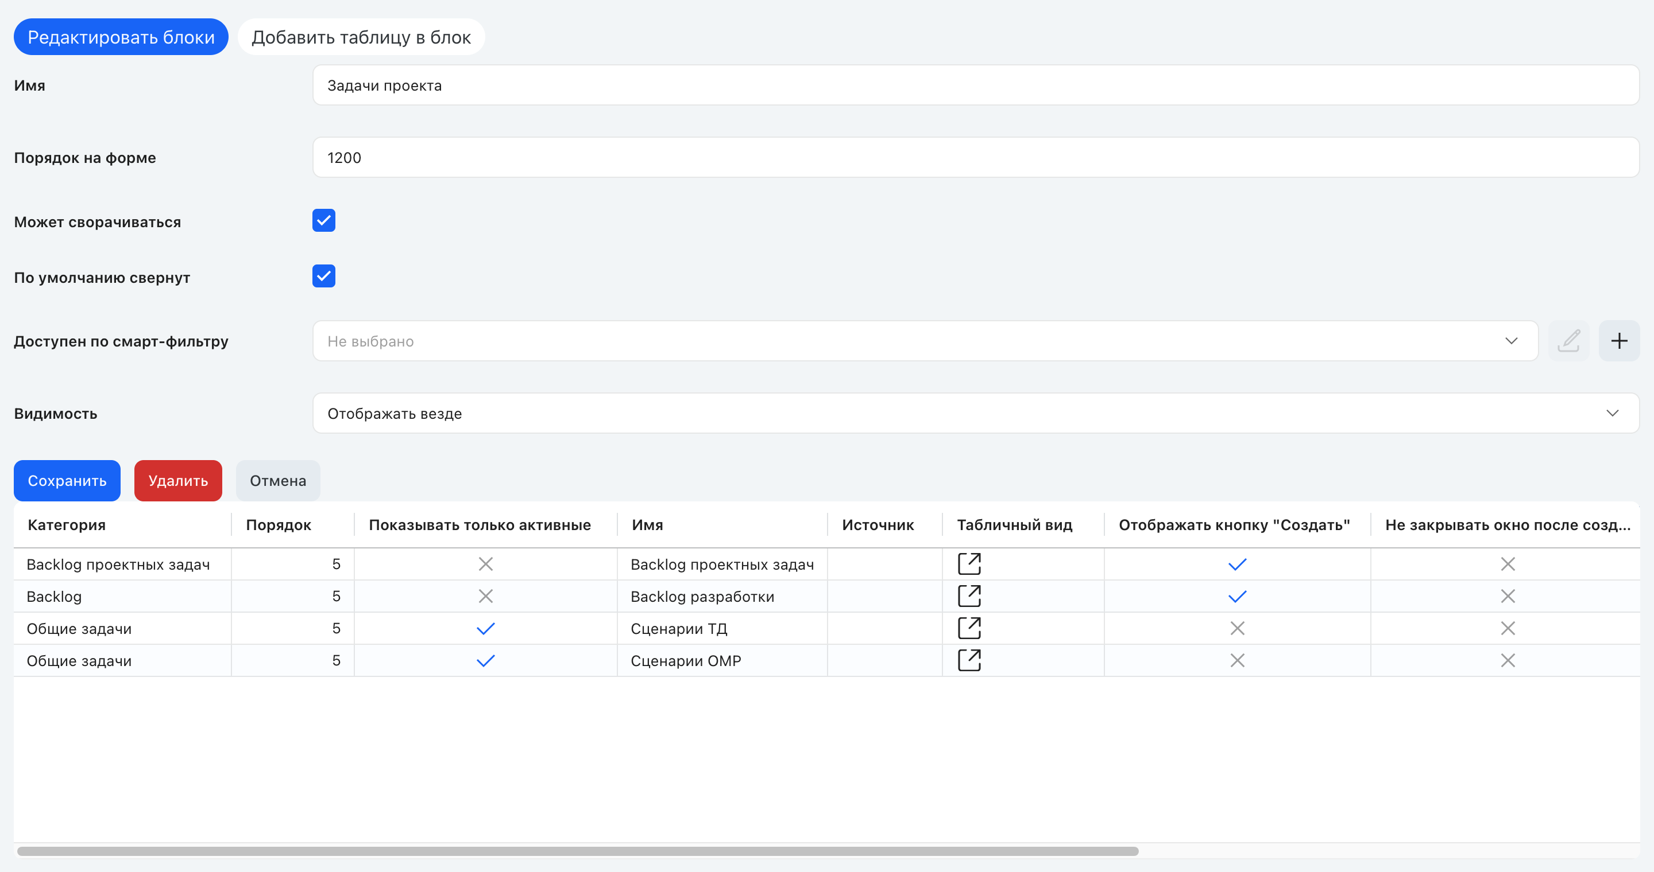The width and height of the screenshot is (1654, 872).
Task: Toggle Показывать только активные cross in Backlog разработки row
Action: pos(485,596)
